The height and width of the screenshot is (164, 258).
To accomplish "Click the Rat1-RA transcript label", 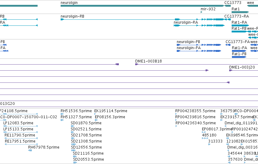I will 239,22.
